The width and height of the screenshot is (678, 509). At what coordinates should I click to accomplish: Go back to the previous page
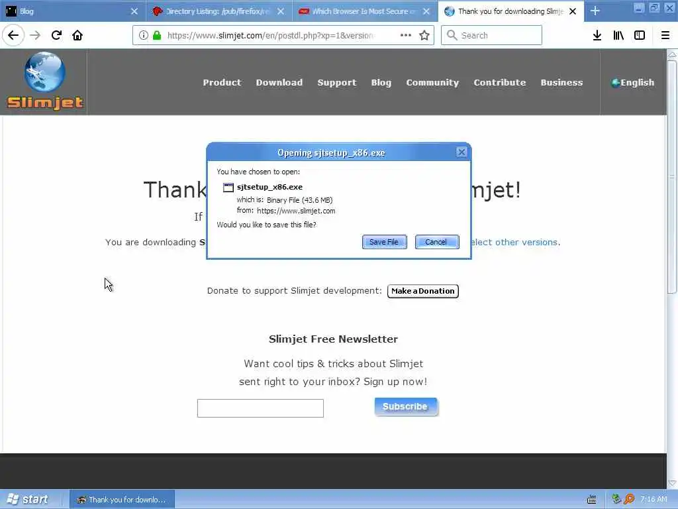(13, 35)
